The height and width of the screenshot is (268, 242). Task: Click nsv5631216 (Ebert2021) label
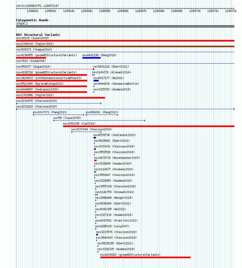point(111,67)
